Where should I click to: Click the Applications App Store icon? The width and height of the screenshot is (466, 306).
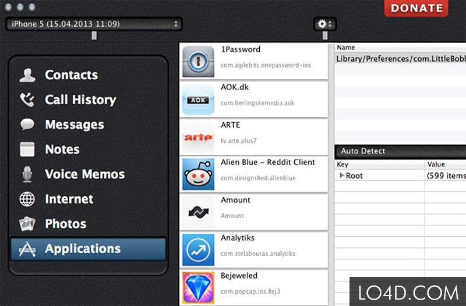[x=27, y=249]
